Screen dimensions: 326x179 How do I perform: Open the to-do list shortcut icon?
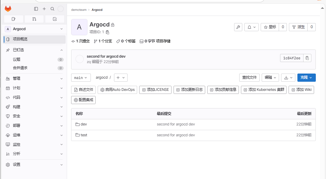55,19
